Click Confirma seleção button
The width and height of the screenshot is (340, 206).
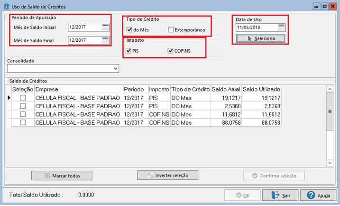274,176
